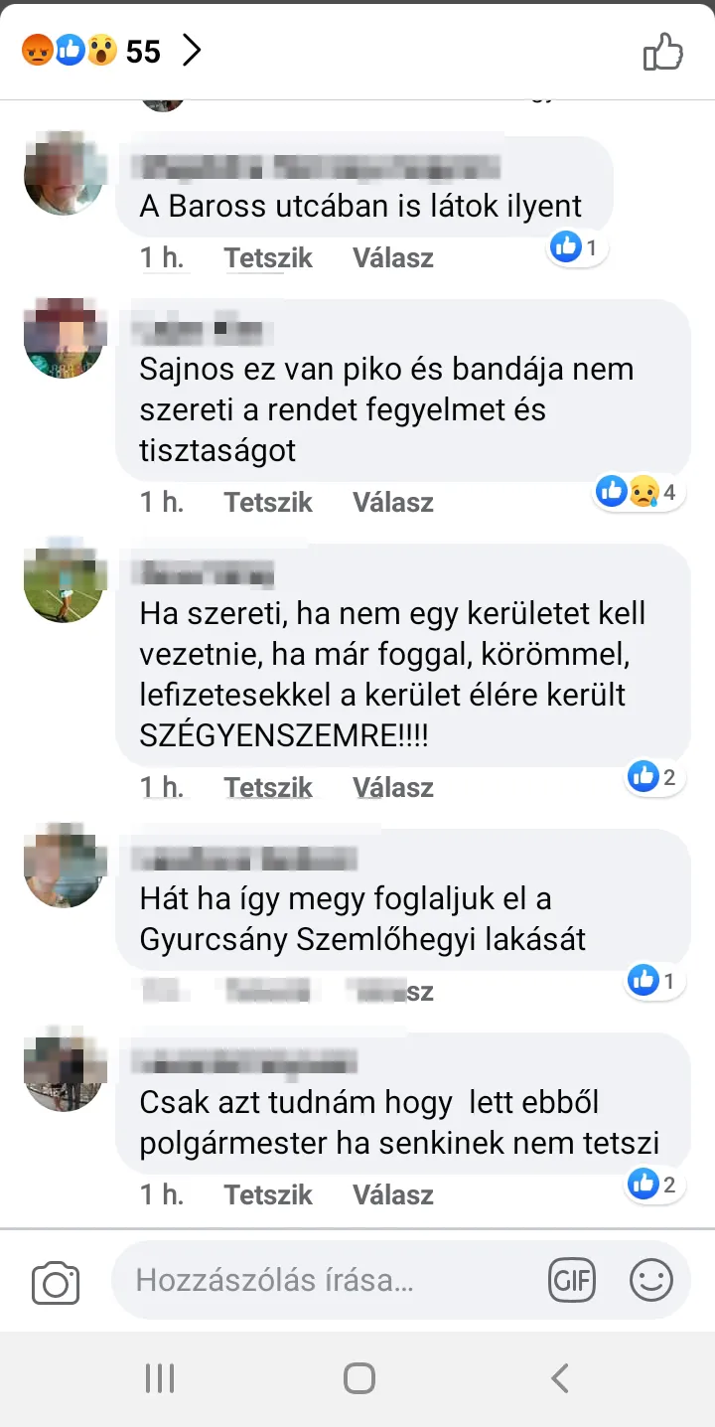Tap the Android back navigation icon
This screenshot has width=715, height=1427.
pyautogui.click(x=560, y=1378)
